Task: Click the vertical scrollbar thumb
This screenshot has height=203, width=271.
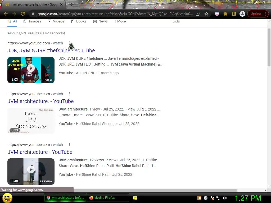Action: coord(269,47)
